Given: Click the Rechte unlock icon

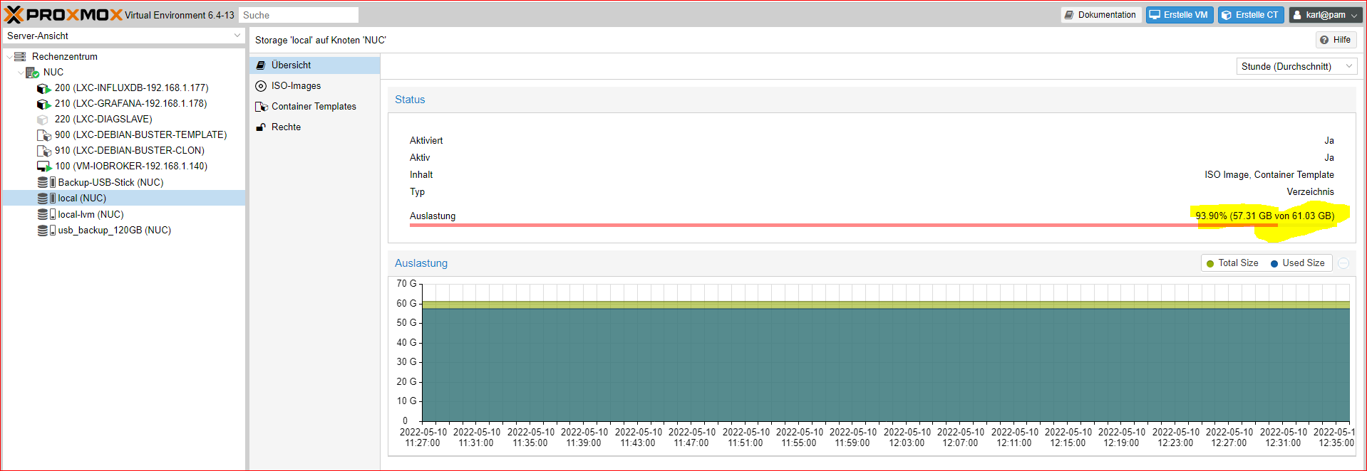Looking at the screenshot, I should tap(261, 127).
